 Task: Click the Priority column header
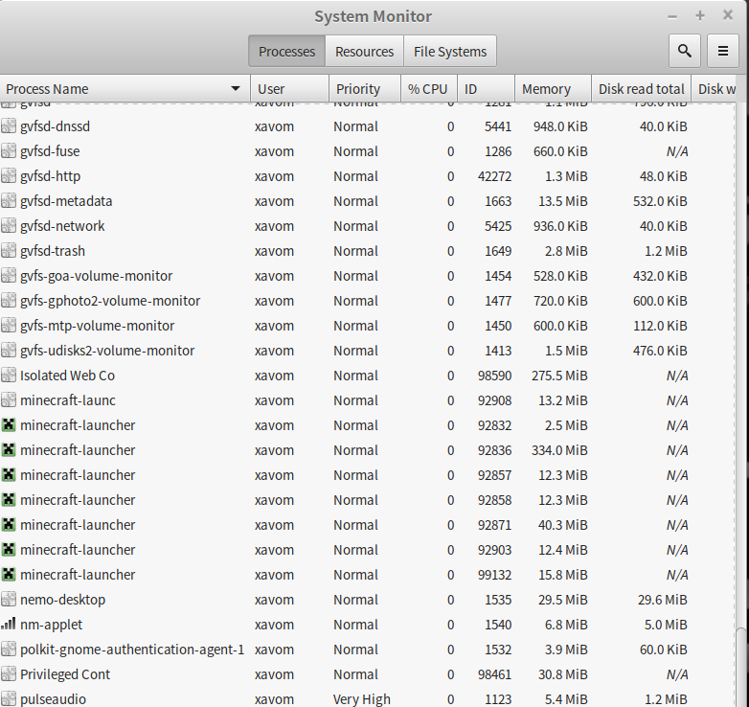(x=358, y=89)
